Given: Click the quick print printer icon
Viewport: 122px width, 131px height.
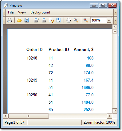Looking at the screenshot, I should pos(44,20).
